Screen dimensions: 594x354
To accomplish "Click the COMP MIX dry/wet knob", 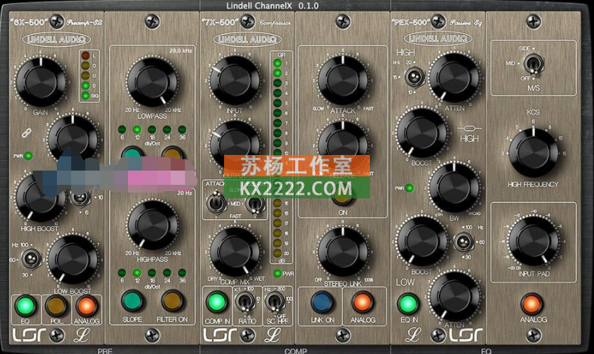I will coord(235,252).
